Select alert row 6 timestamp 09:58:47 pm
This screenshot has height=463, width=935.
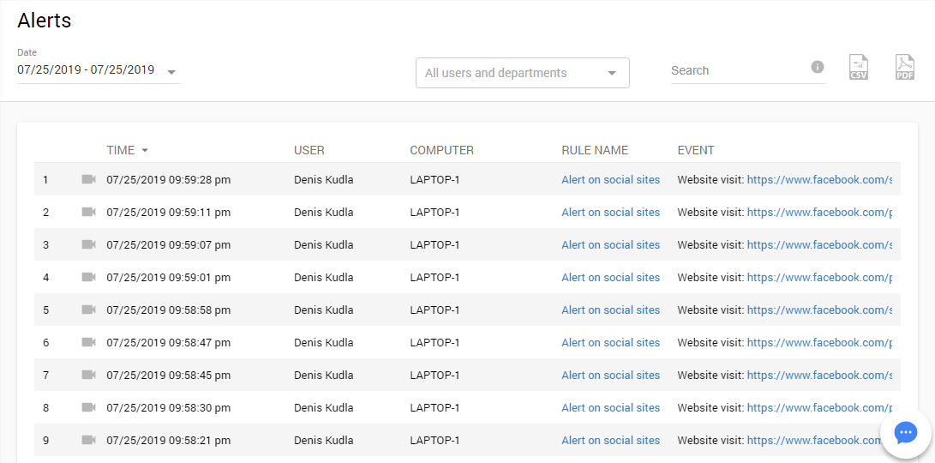[168, 343]
